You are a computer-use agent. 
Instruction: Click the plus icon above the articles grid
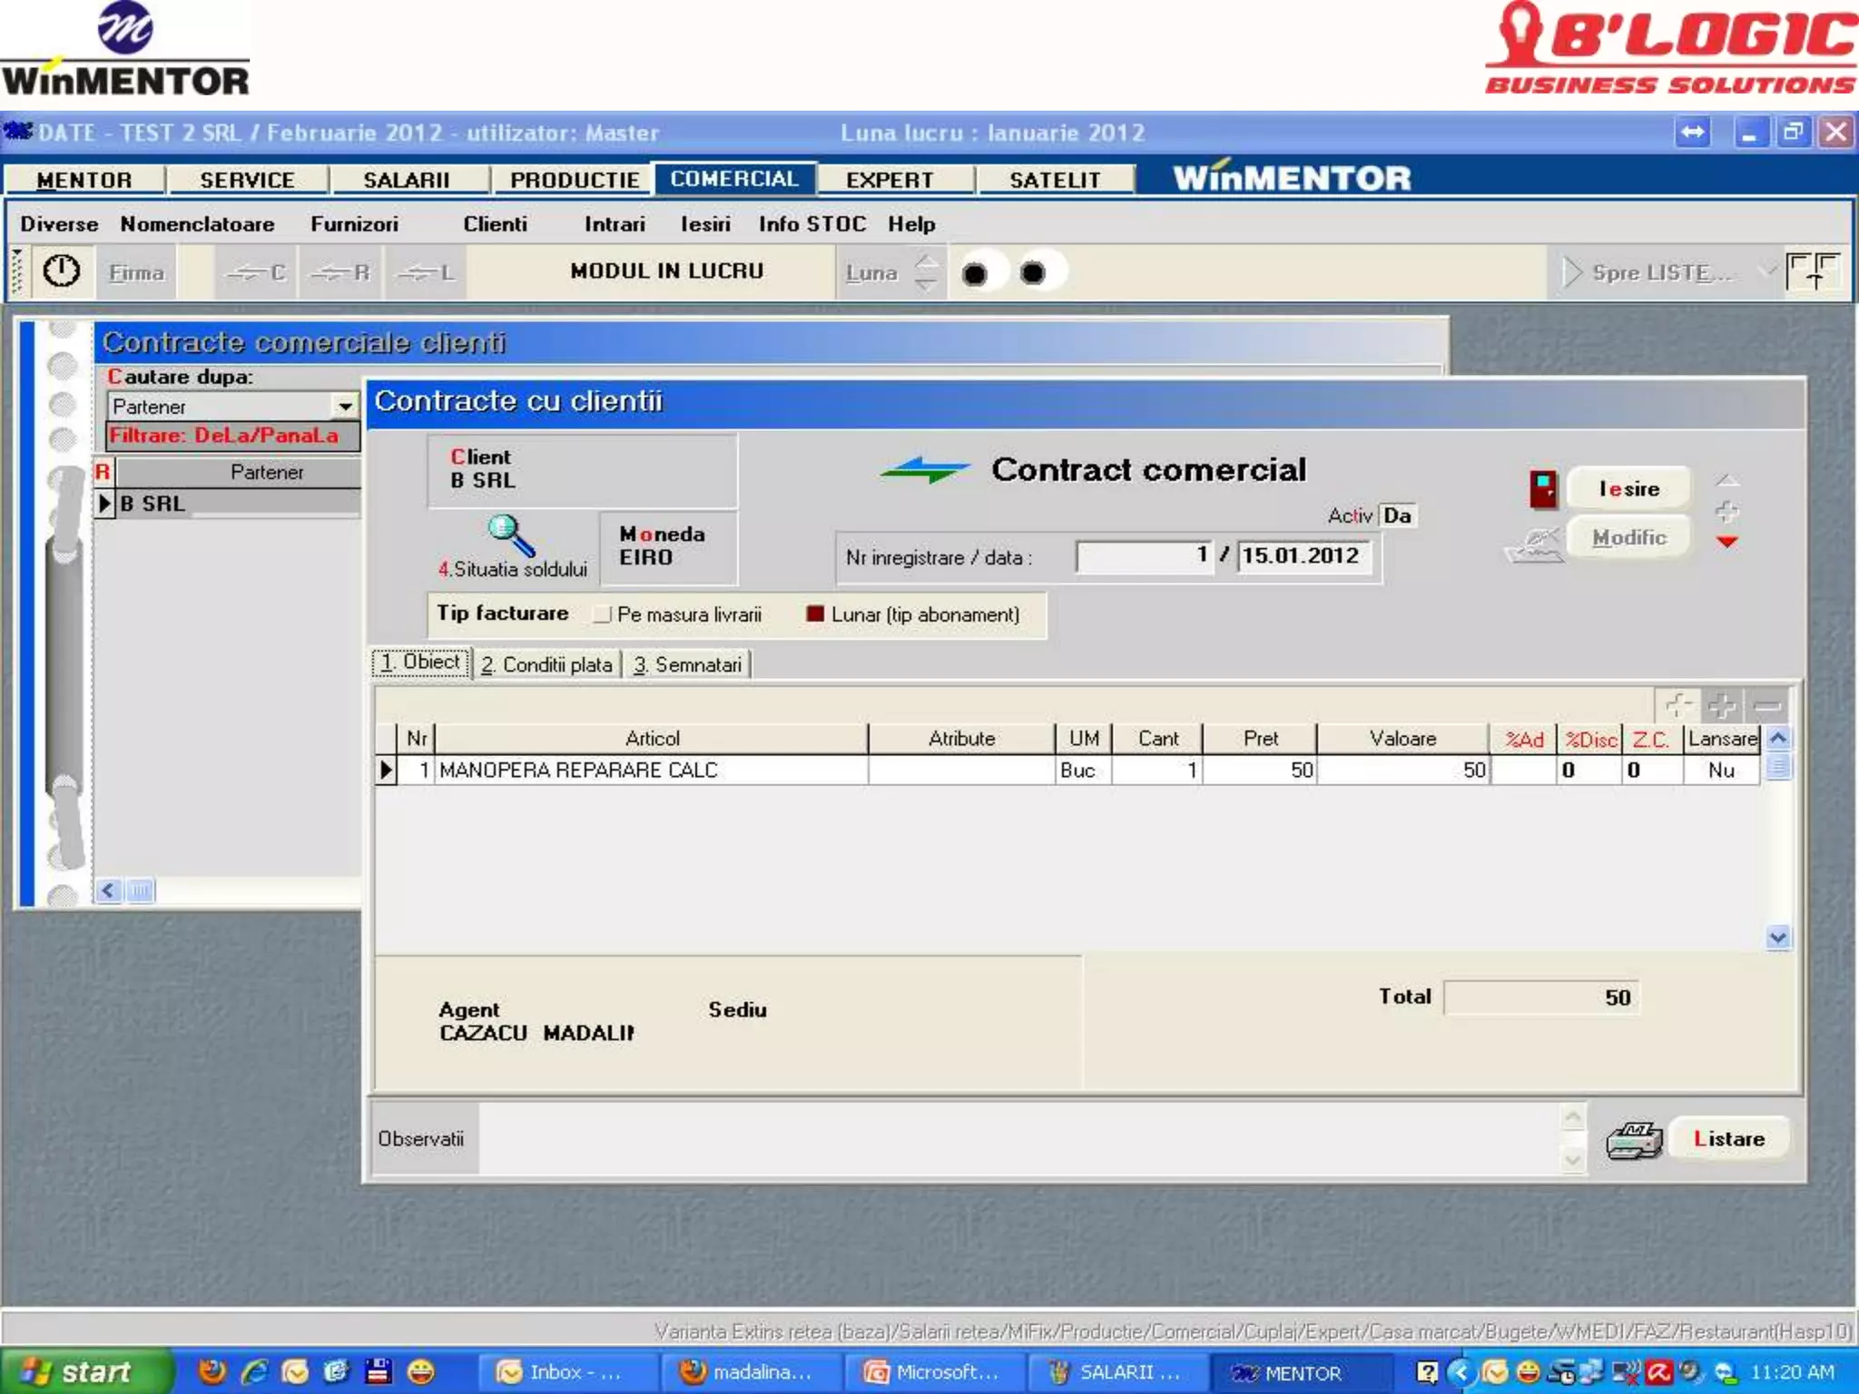point(1722,705)
